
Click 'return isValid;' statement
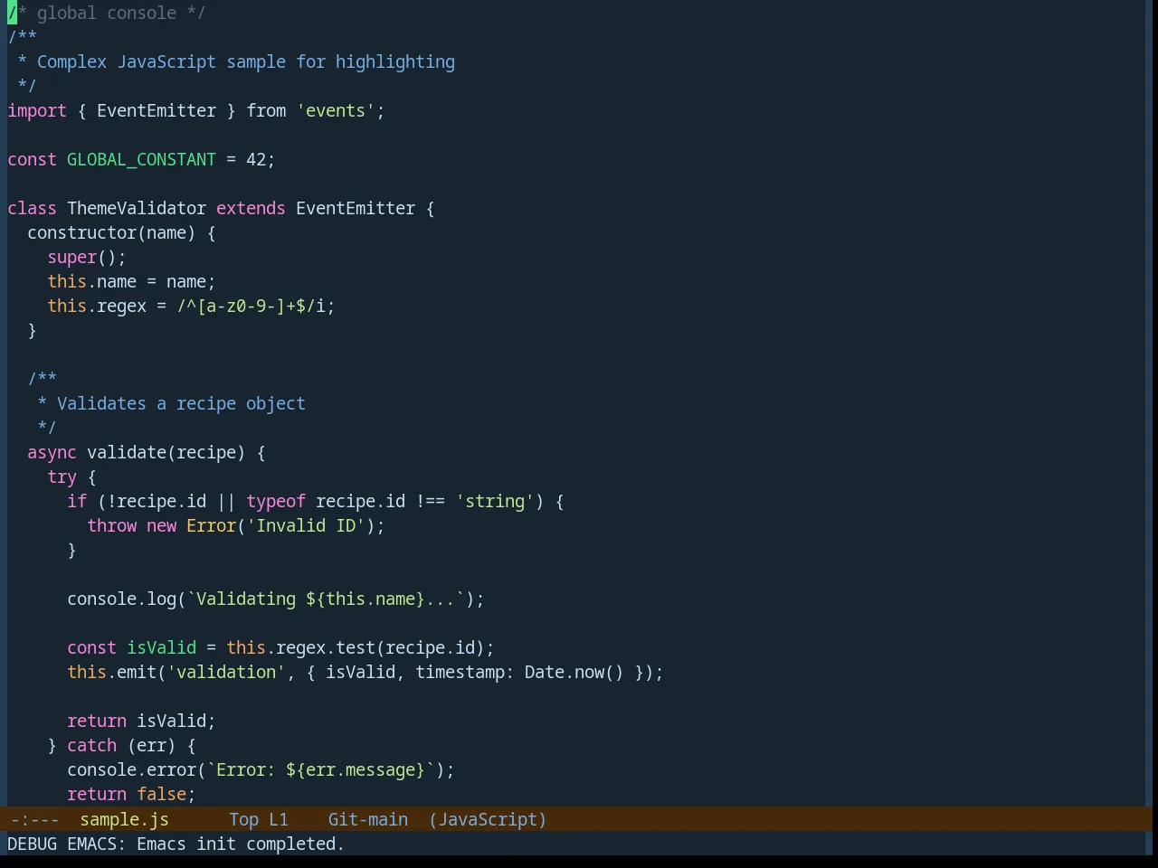click(x=141, y=721)
